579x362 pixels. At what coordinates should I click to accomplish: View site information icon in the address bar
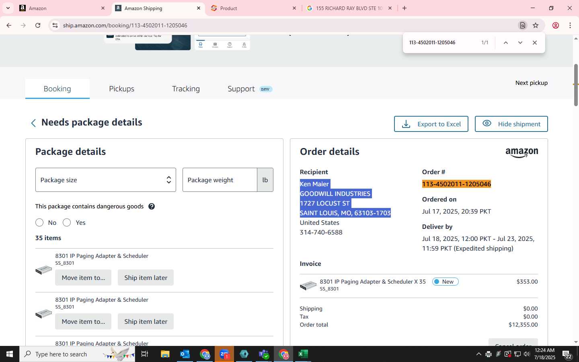[55, 25]
